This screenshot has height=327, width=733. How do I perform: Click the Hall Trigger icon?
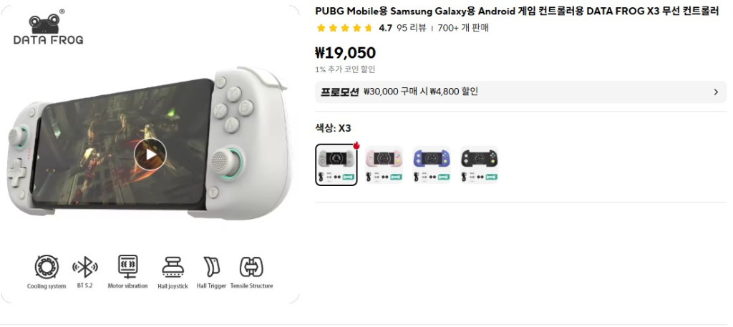(x=211, y=267)
